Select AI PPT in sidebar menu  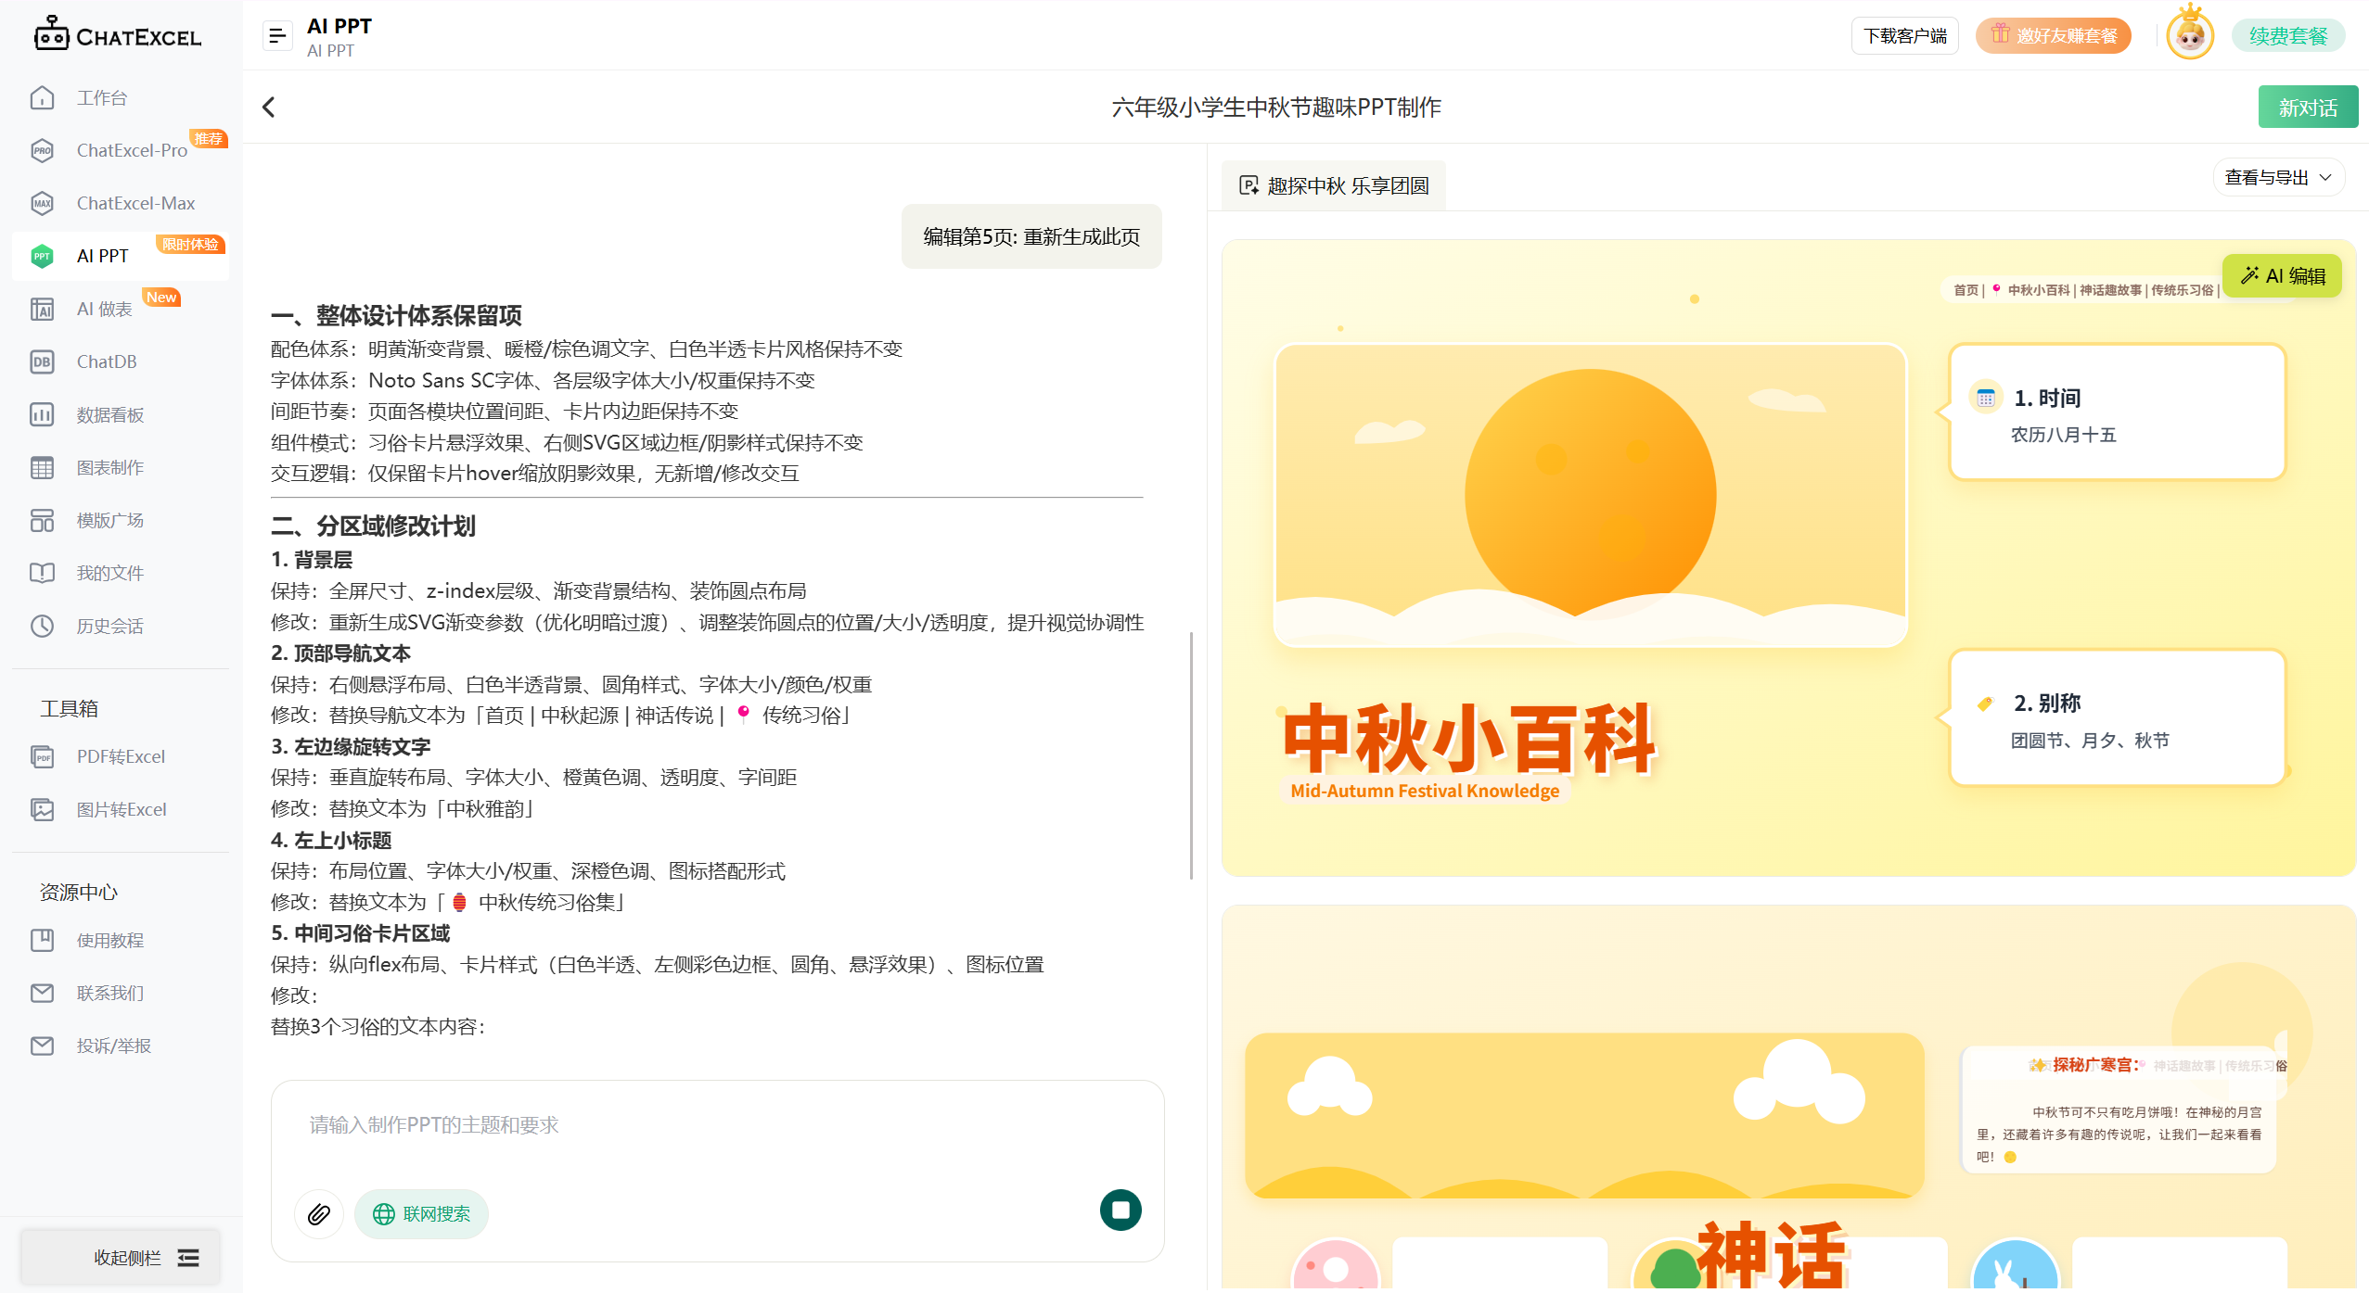point(102,256)
